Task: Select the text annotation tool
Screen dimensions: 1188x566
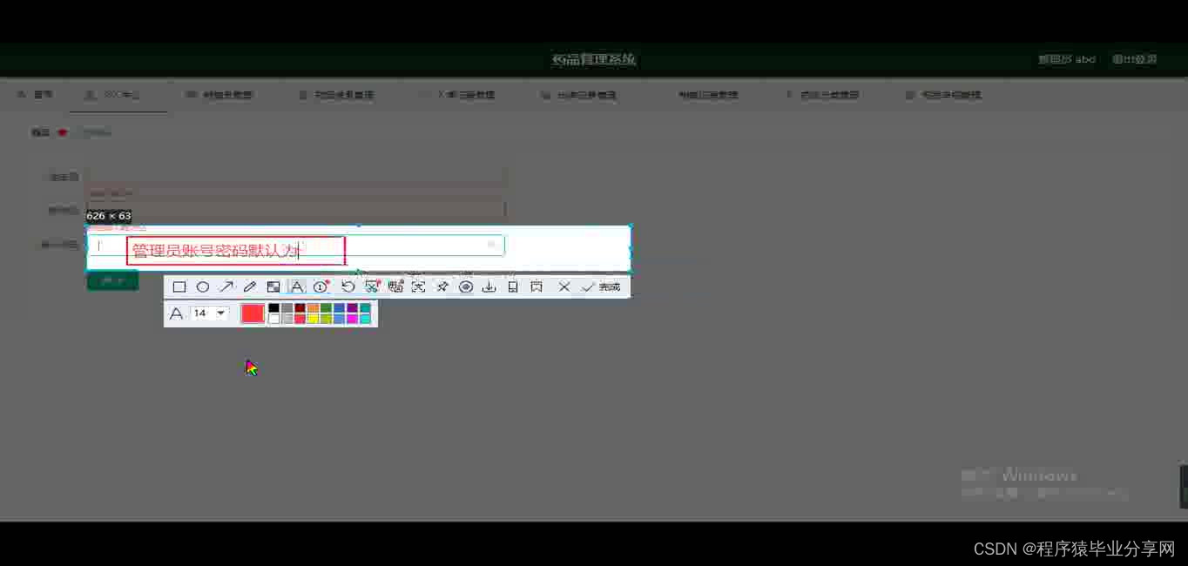Action: point(297,287)
